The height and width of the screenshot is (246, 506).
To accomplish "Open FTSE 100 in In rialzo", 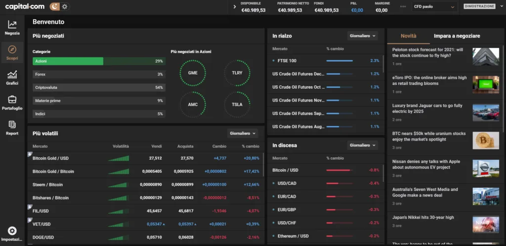I will coord(325,61).
